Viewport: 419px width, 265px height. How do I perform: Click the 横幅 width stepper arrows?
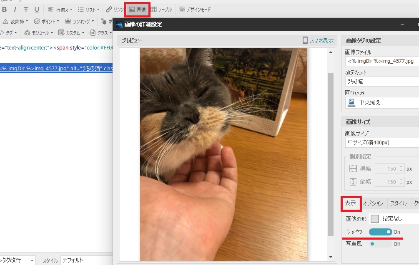coord(401,169)
